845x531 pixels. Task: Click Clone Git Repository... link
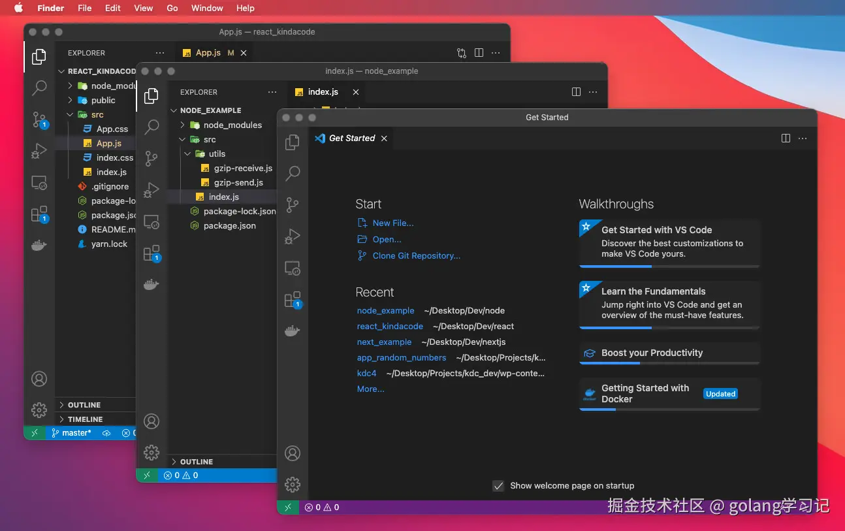tap(417, 255)
